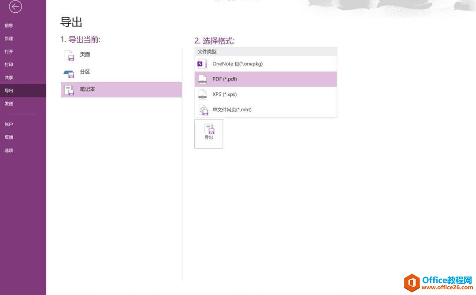476x295 pixels.
Task: Switch to the 共享 (Share) section
Action: pyautogui.click(x=10, y=78)
